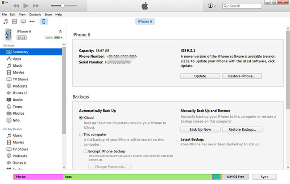Click the 6.84 GB Free storage segment

pos(235,177)
